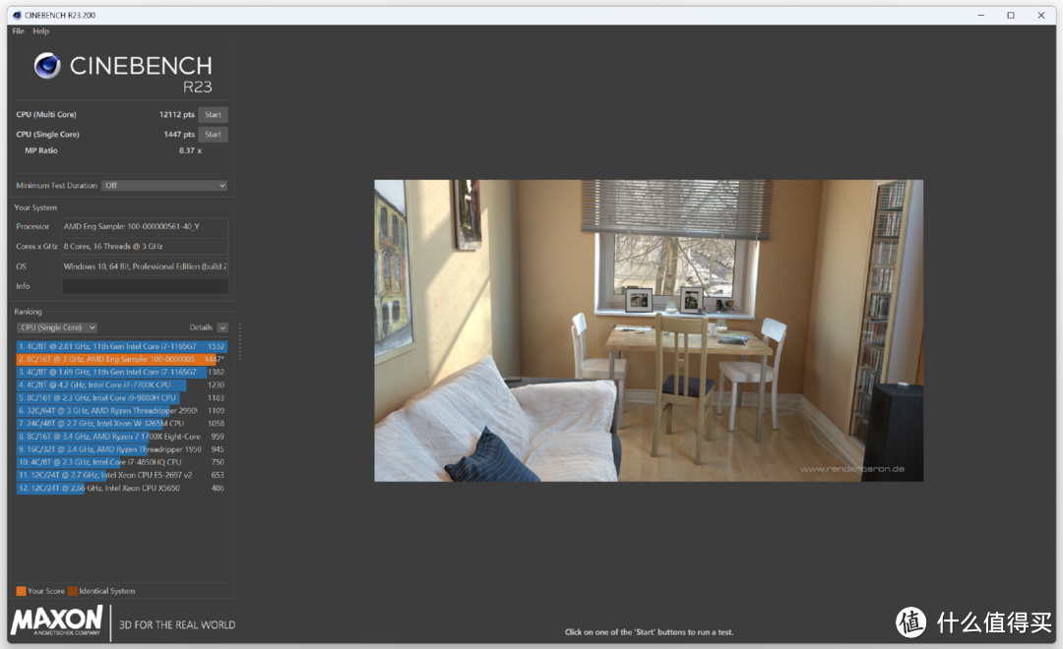Viewport: 1063px width, 649px height.
Task: Click the orange Your Score legend swatch
Action: pos(21,591)
